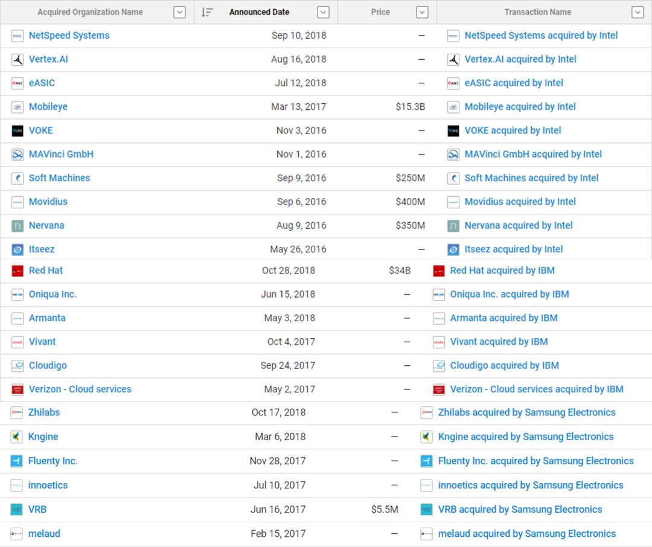Viewport: 652px width, 547px height.
Task: Open the Red Hat organization link
Action: [46, 270]
